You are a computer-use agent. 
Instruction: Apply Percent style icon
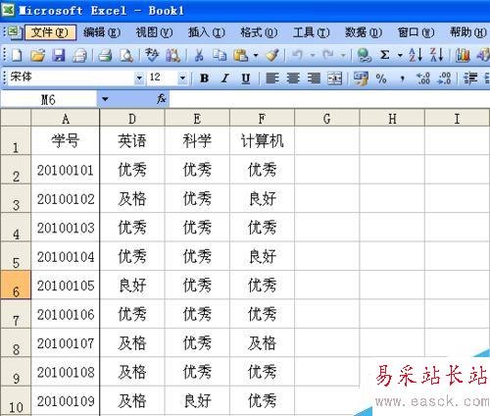pyautogui.click(x=381, y=78)
